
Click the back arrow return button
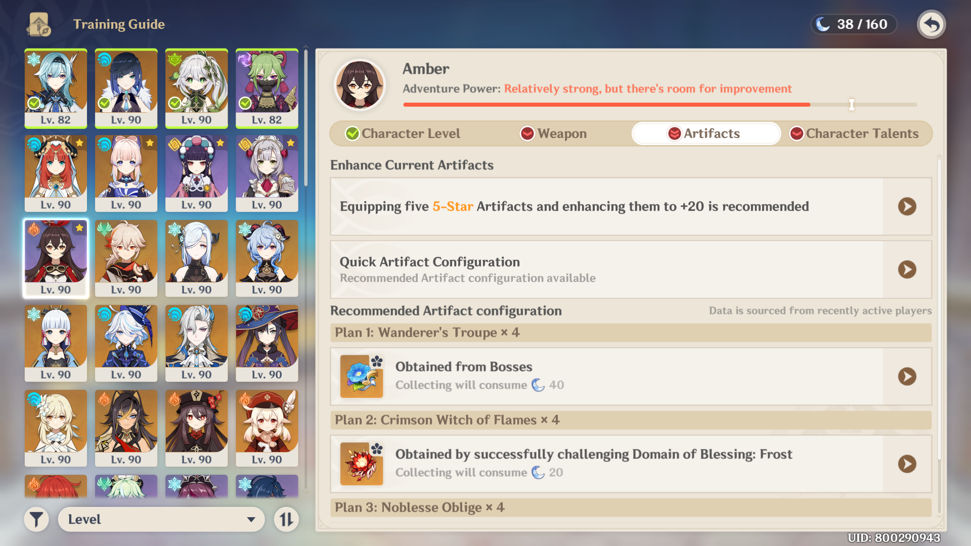pos(931,24)
